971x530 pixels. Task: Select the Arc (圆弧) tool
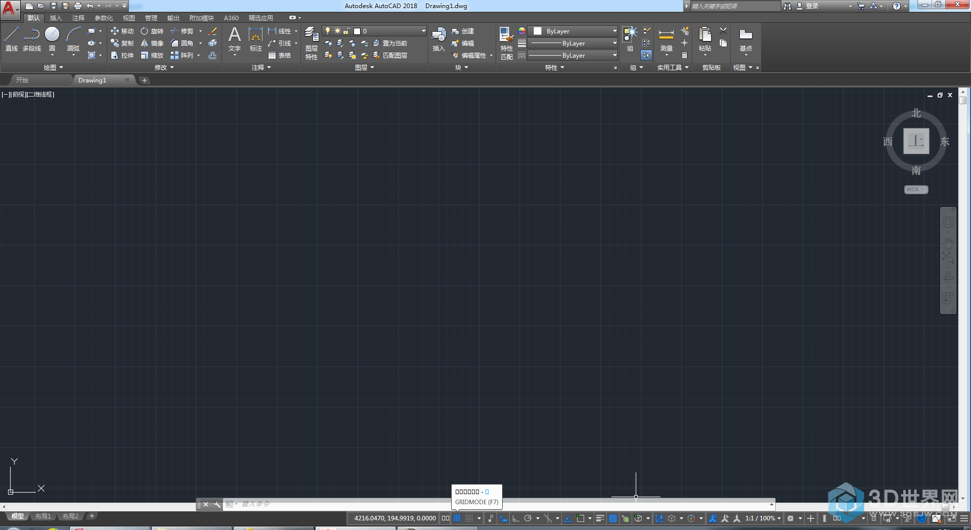pyautogui.click(x=73, y=39)
